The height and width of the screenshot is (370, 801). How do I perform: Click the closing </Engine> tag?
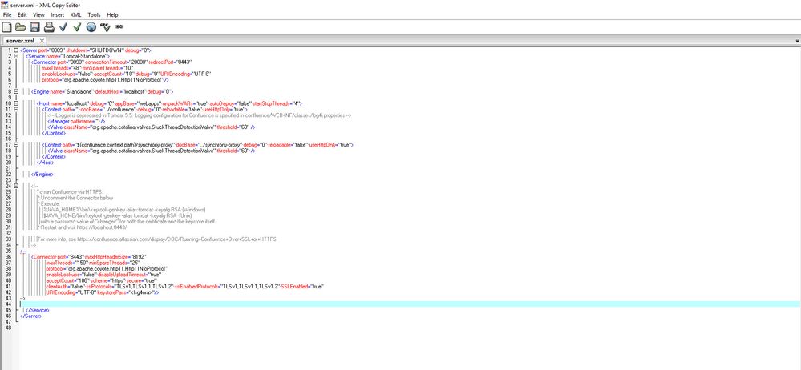(42, 174)
